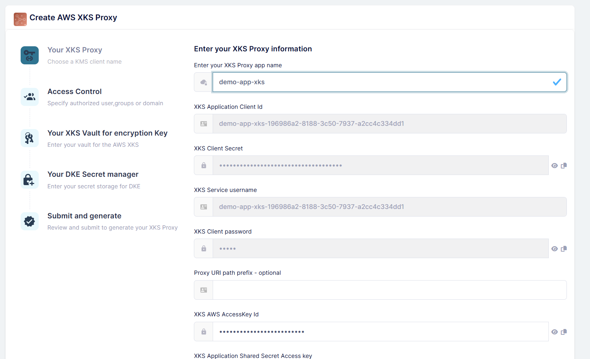The height and width of the screenshot is (359, 590).
Task: Click the cloud icon beside app name field
Action: tap(204, 82)
